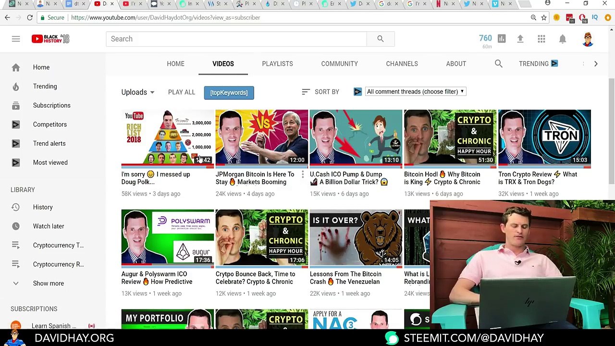Open the hamburger guide menu

pyautogui.click(x=16, y=39)
